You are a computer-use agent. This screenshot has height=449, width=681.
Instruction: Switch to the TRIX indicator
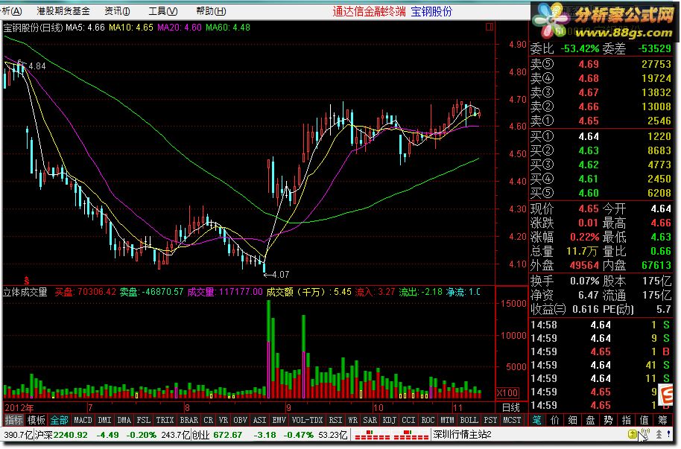click(165, 420)
